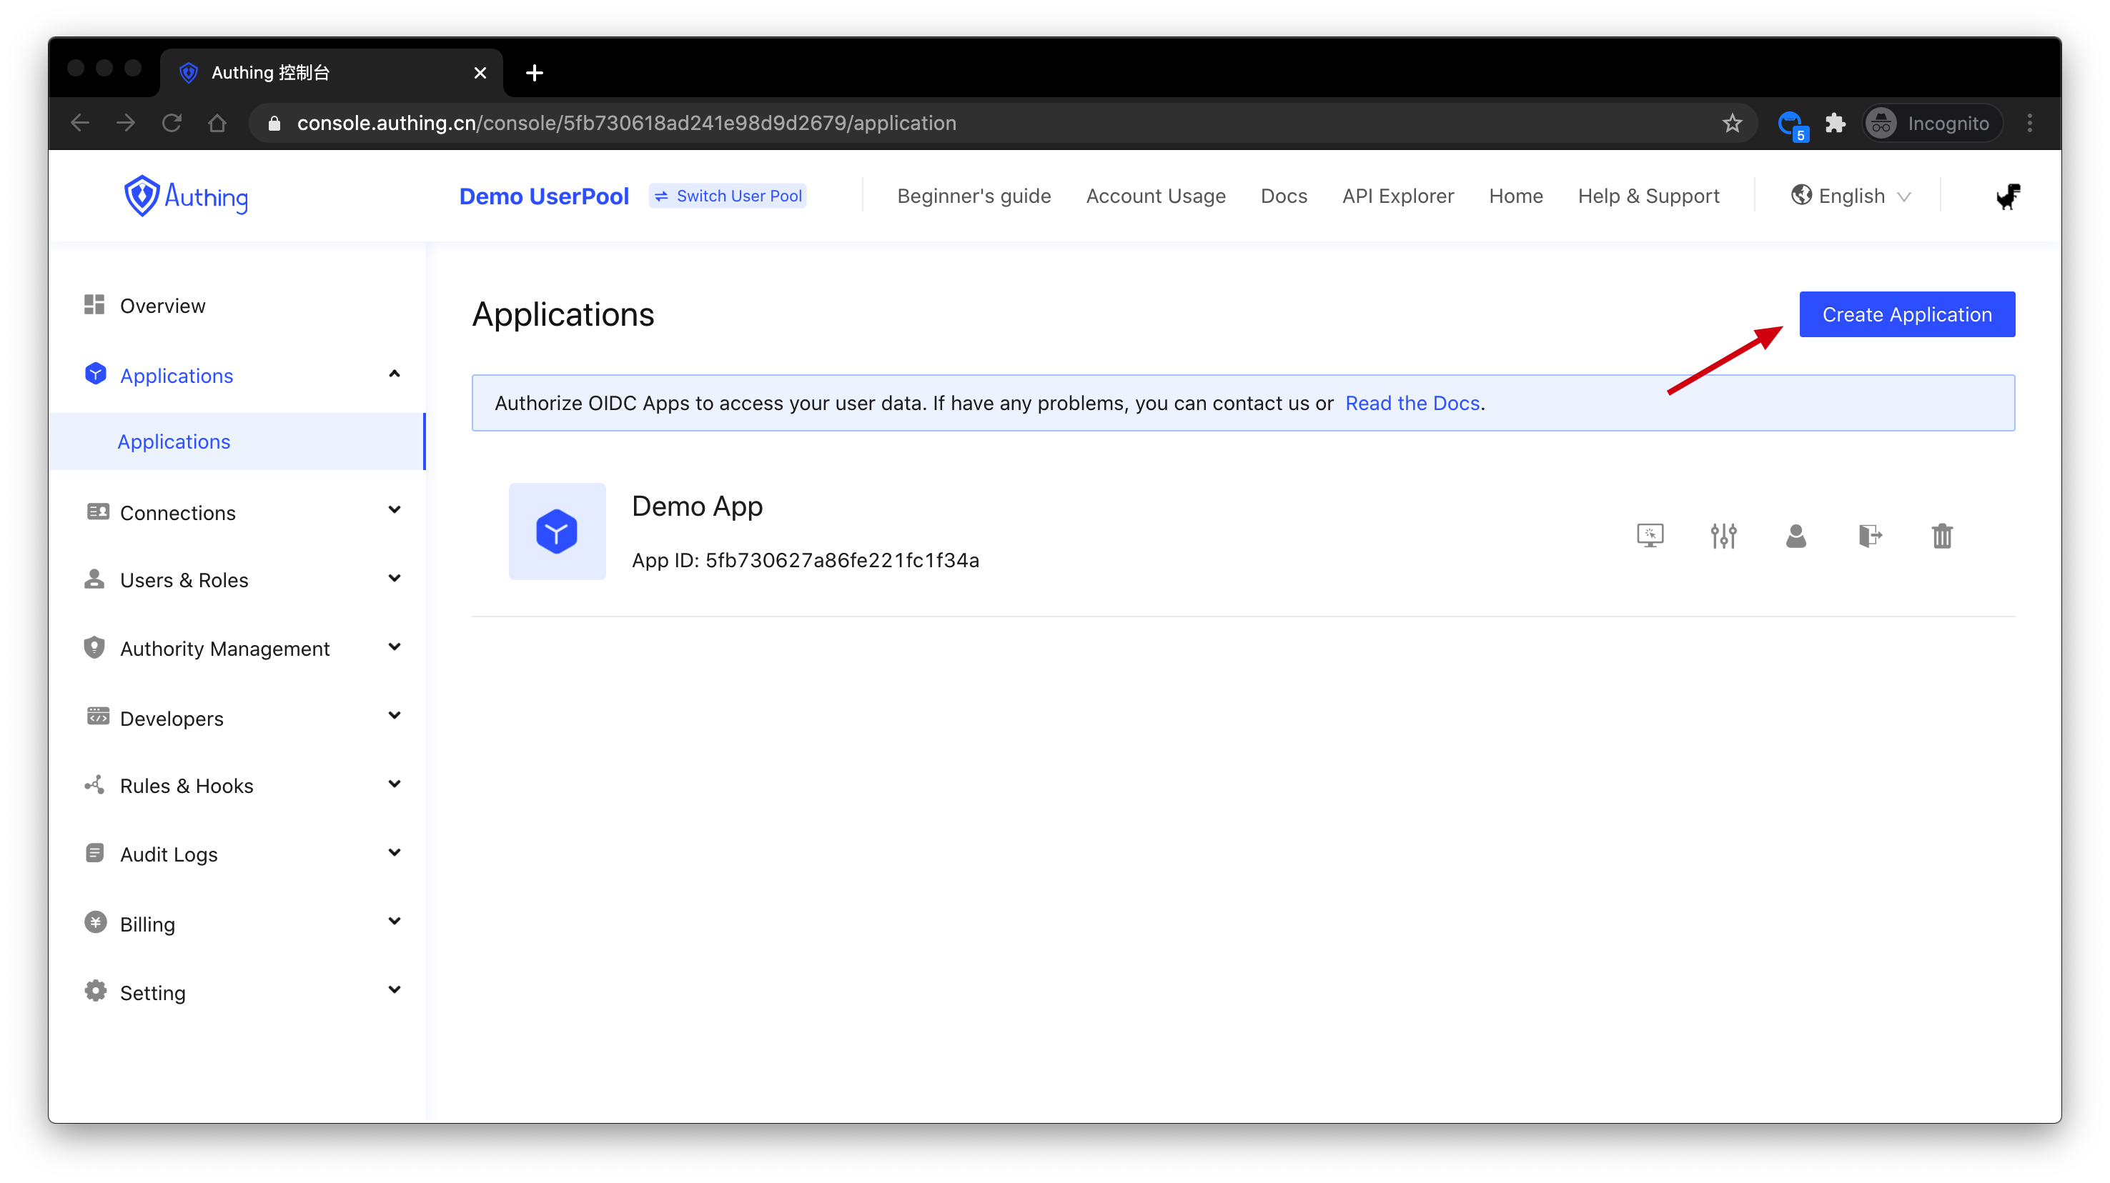This screenshot has width=2110, height=1183.
Task: Open the Demo App name link
Action: 697,506
